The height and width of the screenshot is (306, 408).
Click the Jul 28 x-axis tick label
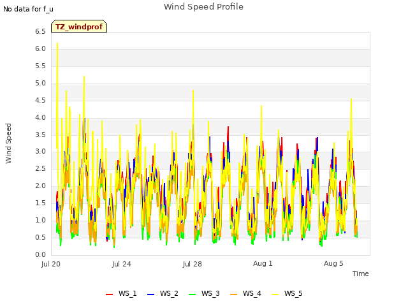(193, 264)
